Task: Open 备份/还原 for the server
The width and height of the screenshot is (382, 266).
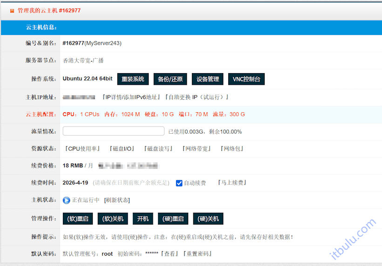Action: point(171,79)
